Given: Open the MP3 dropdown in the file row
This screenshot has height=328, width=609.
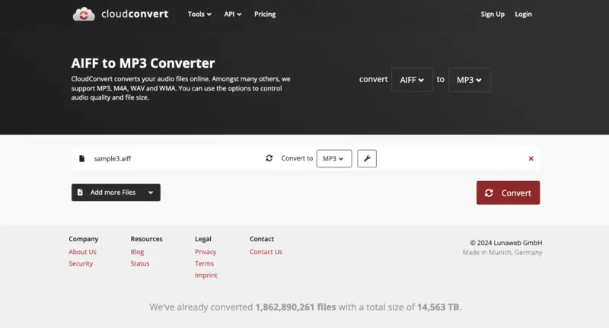Looking at the screenshot, I should pos(334,158).
